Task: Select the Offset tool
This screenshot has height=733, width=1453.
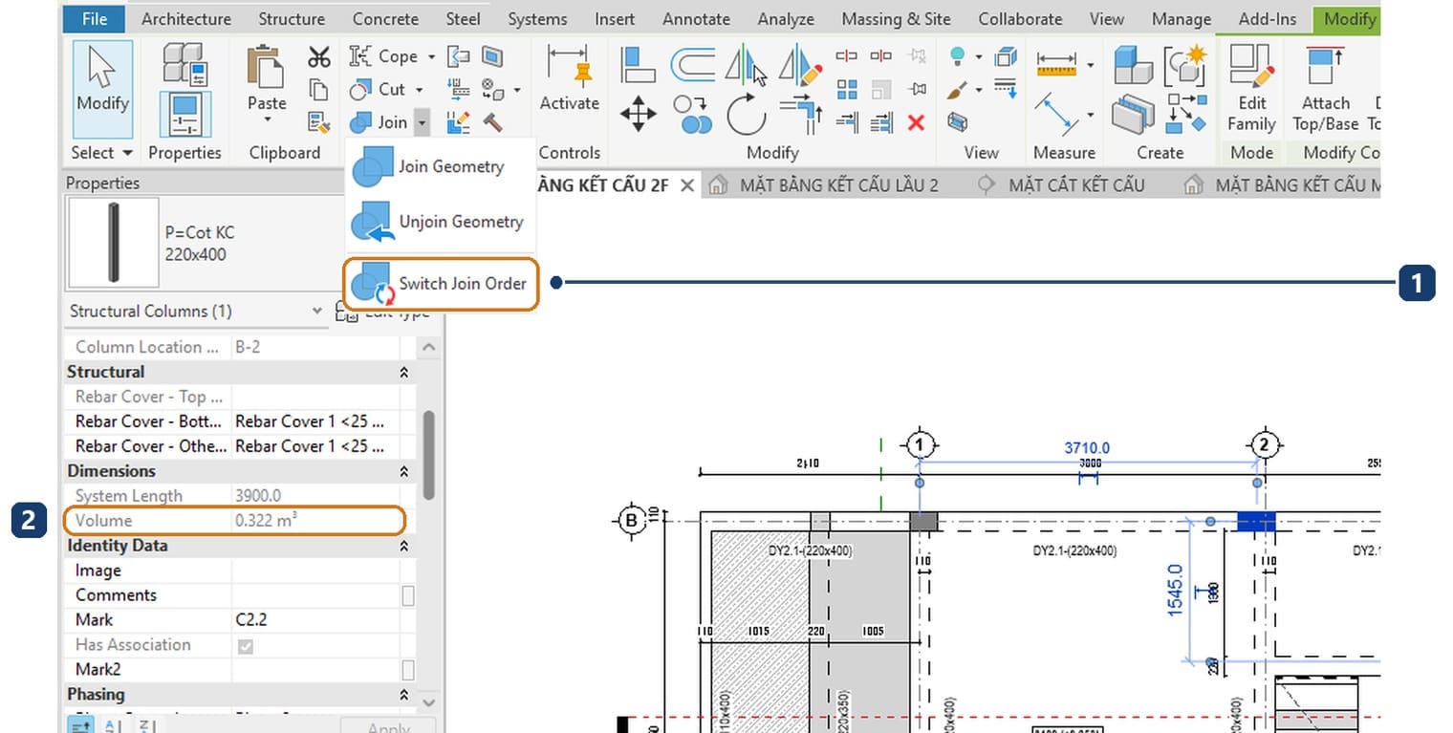Action: click(x=692, y=63)
